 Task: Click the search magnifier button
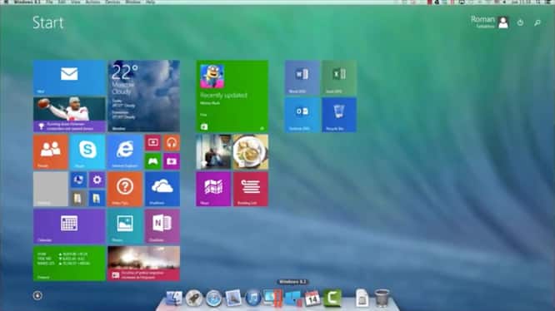pyautogui.click(x=537, y=22)
